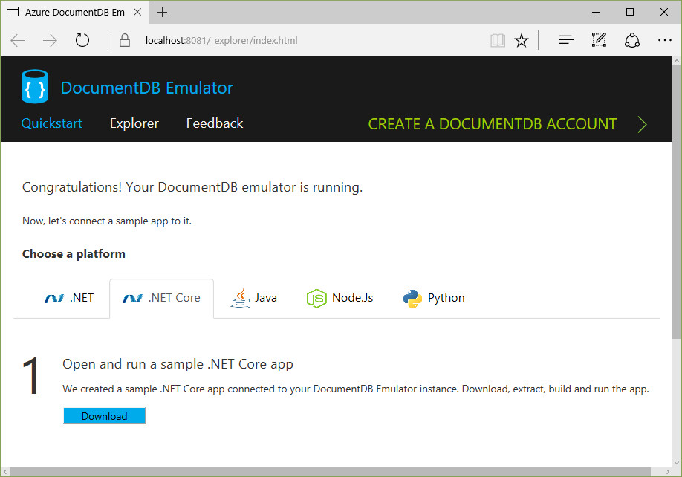Viewport: 682px width, 477px height.
Task: Click the horizontal scrollbar right arrow
Action: [x=668, y=472]
